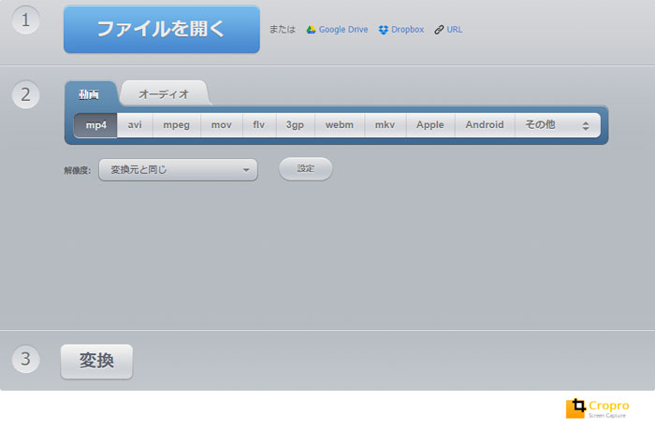Select the mkv format option
Screen dimensions: 655x429
386,125
